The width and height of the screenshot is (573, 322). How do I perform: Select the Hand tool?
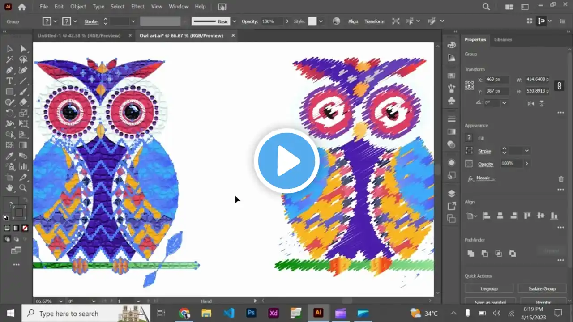pyautogui.click(x=9, y=188)
